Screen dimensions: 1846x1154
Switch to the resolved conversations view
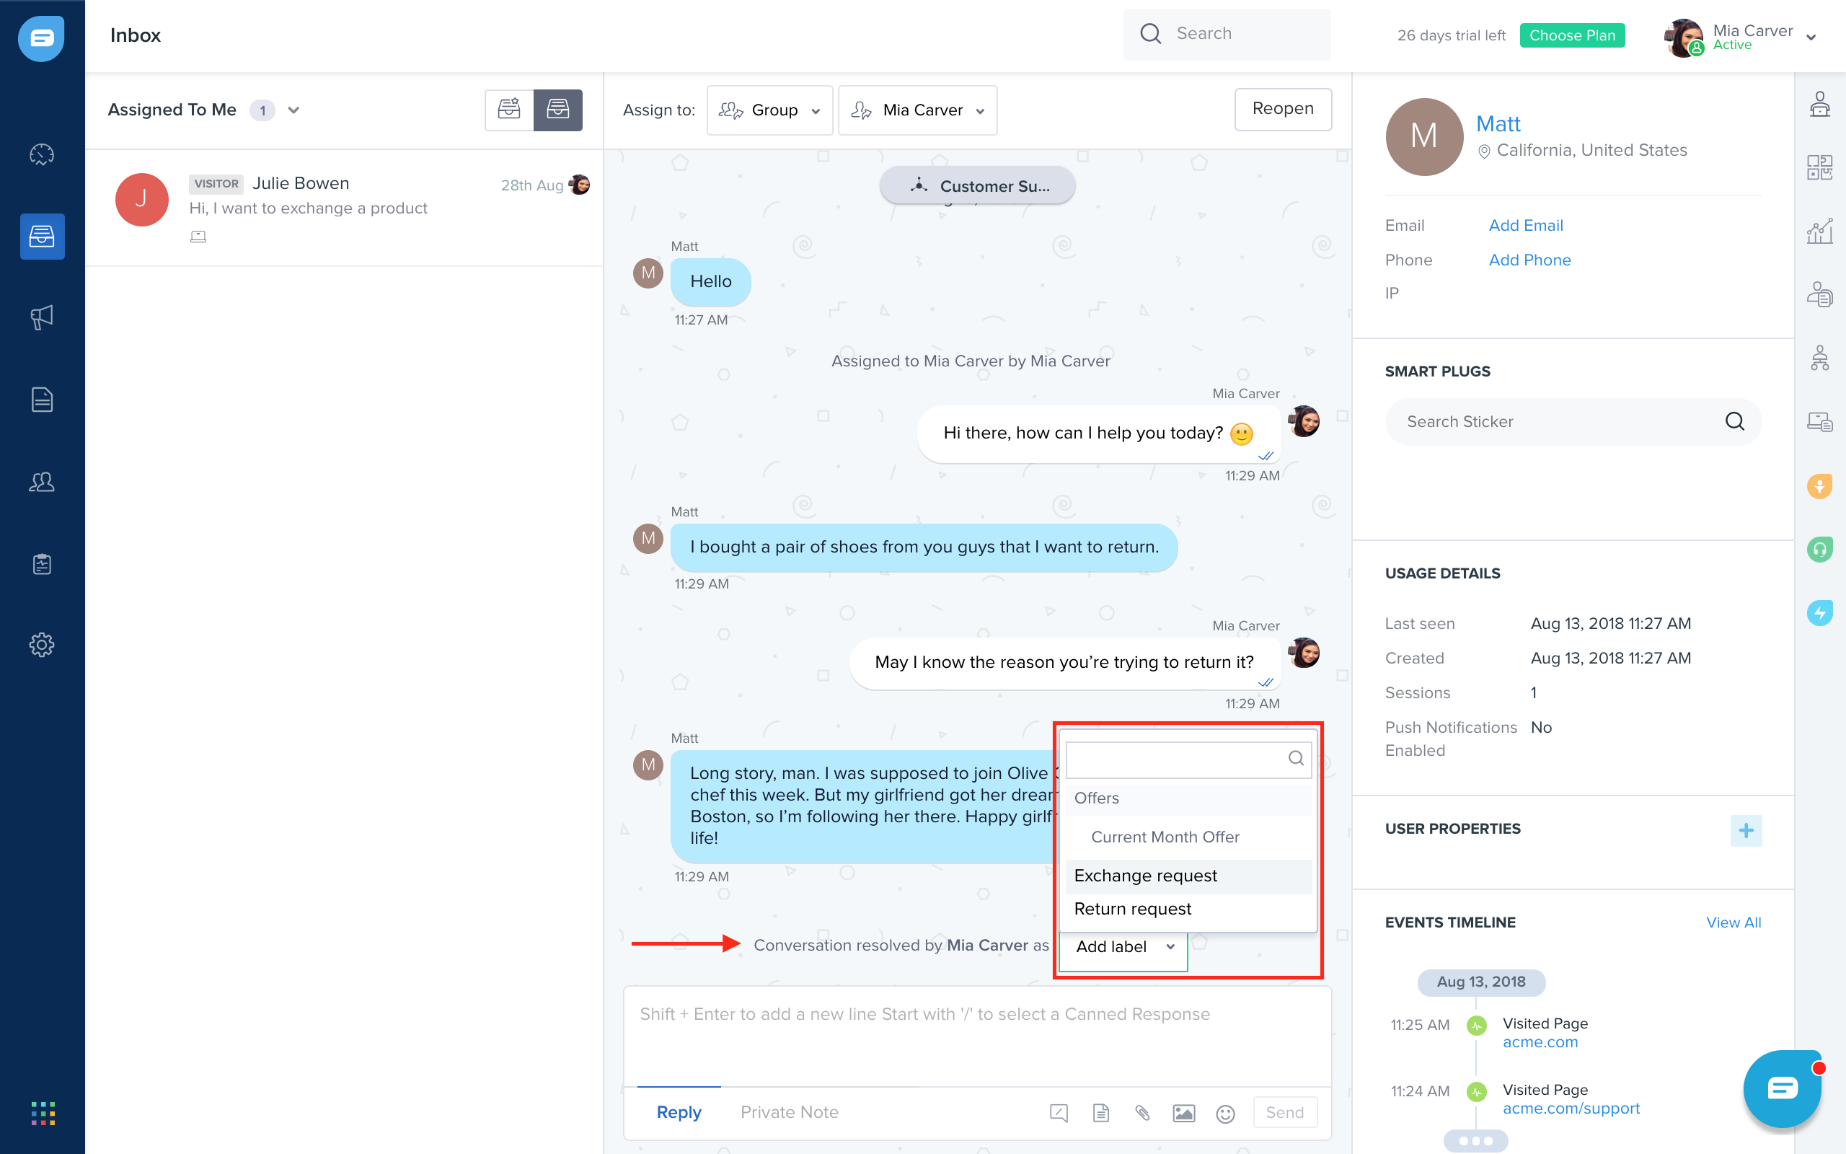(x=559, y=110)
